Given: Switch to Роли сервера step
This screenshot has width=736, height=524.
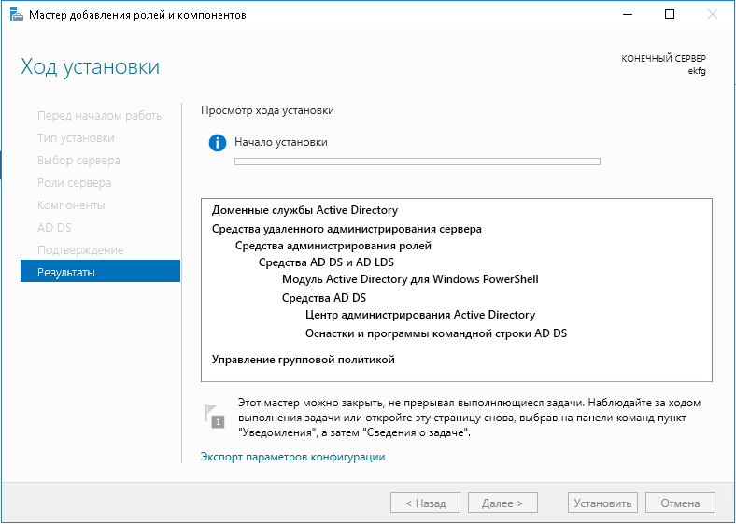Looking at the screenshot, I should [x=74, y=182].
